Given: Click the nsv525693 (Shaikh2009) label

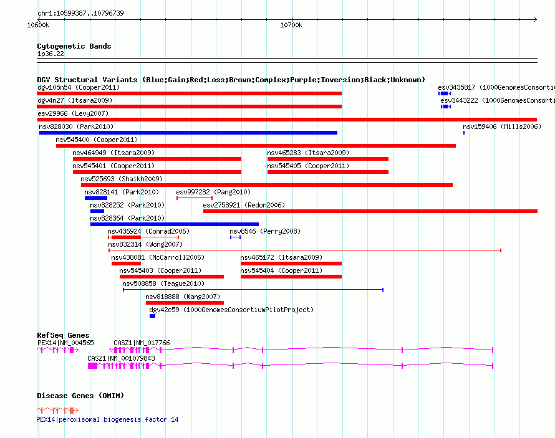Looking at the screenshot, I should pos(122,179).
